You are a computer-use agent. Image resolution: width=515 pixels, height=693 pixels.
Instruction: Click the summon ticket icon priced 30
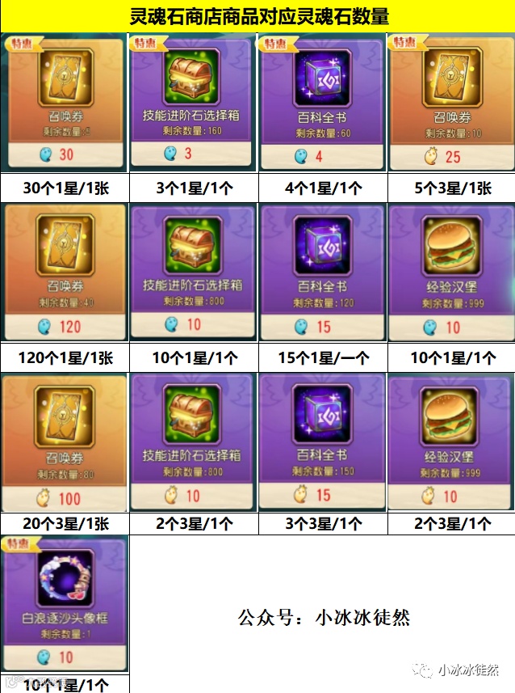(x=65, y=78)
